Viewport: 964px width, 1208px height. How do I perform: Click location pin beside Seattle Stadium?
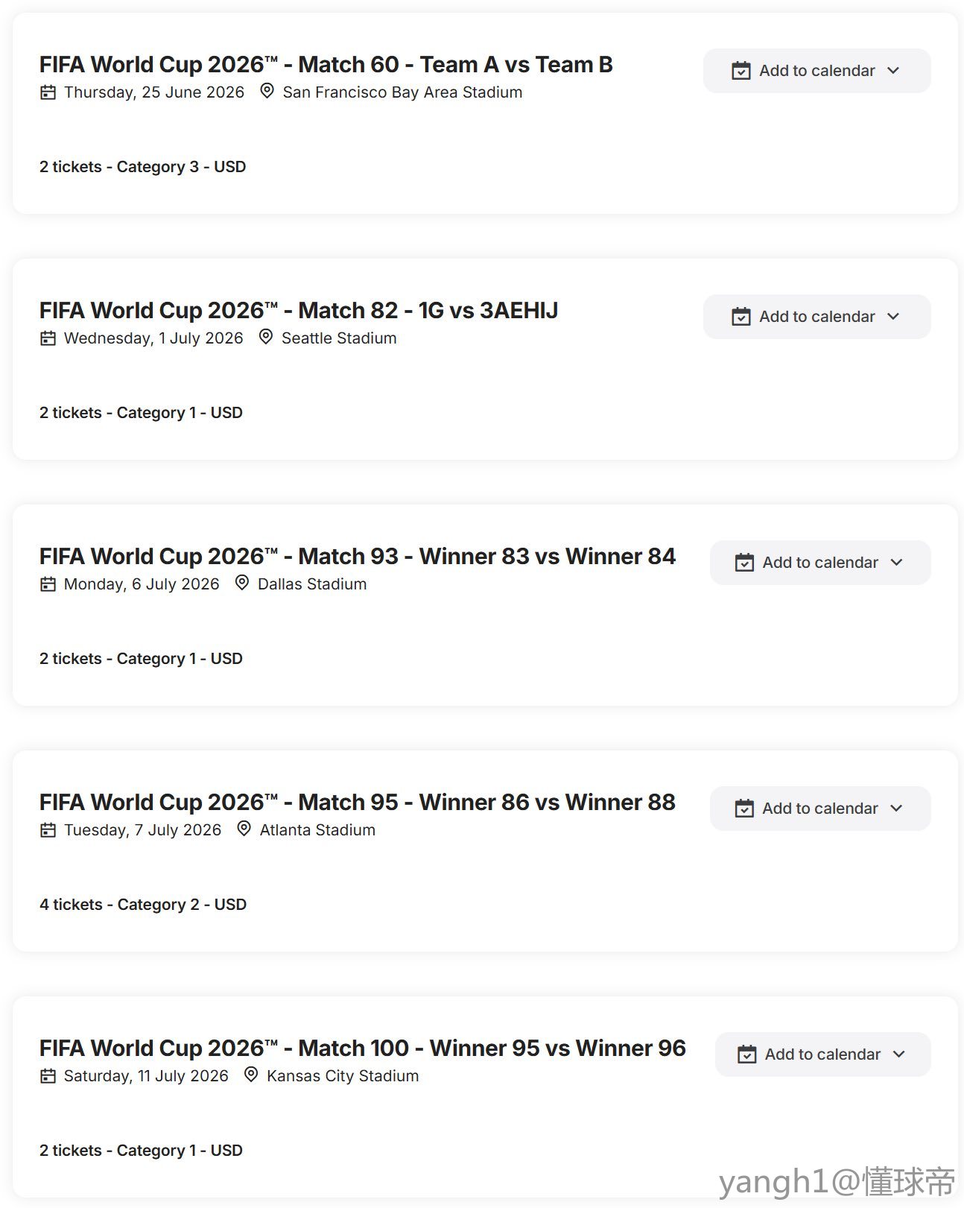[265, 338]
